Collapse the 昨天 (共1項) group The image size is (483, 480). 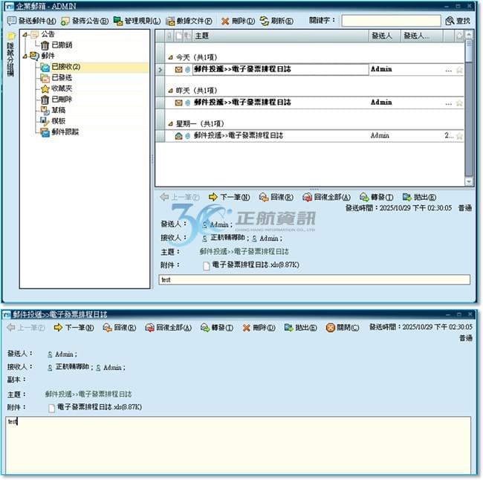click(x=170, y=91)
